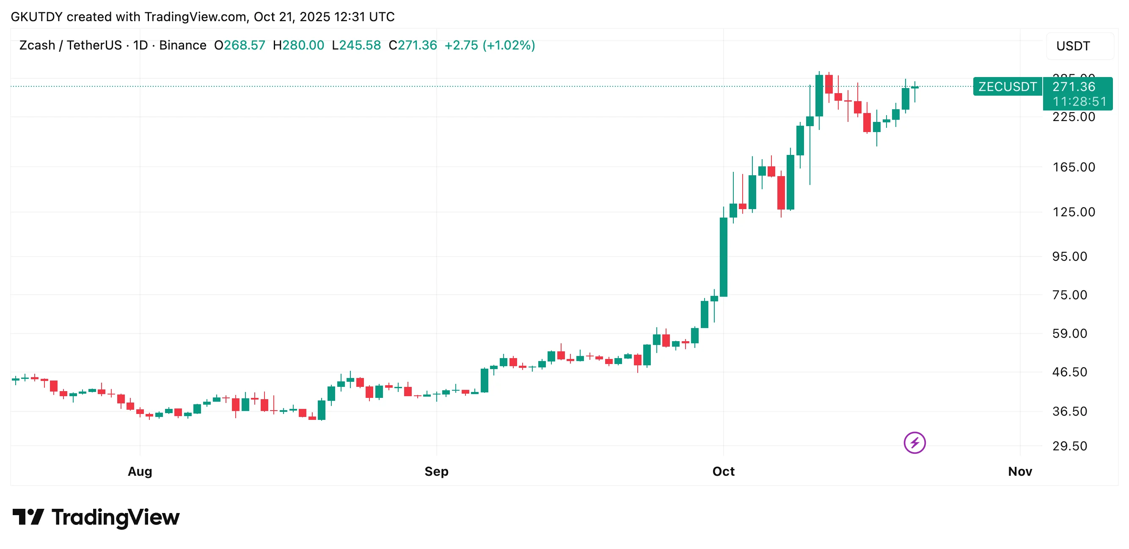Click the +2.75 (+1.02%) change value

[x=490, y=45]
